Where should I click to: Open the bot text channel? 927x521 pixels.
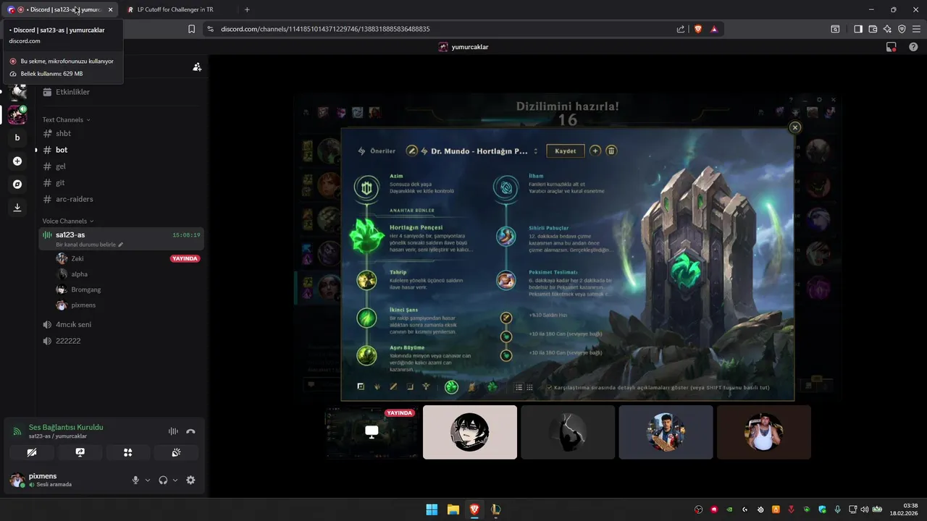tap(121, 150)
